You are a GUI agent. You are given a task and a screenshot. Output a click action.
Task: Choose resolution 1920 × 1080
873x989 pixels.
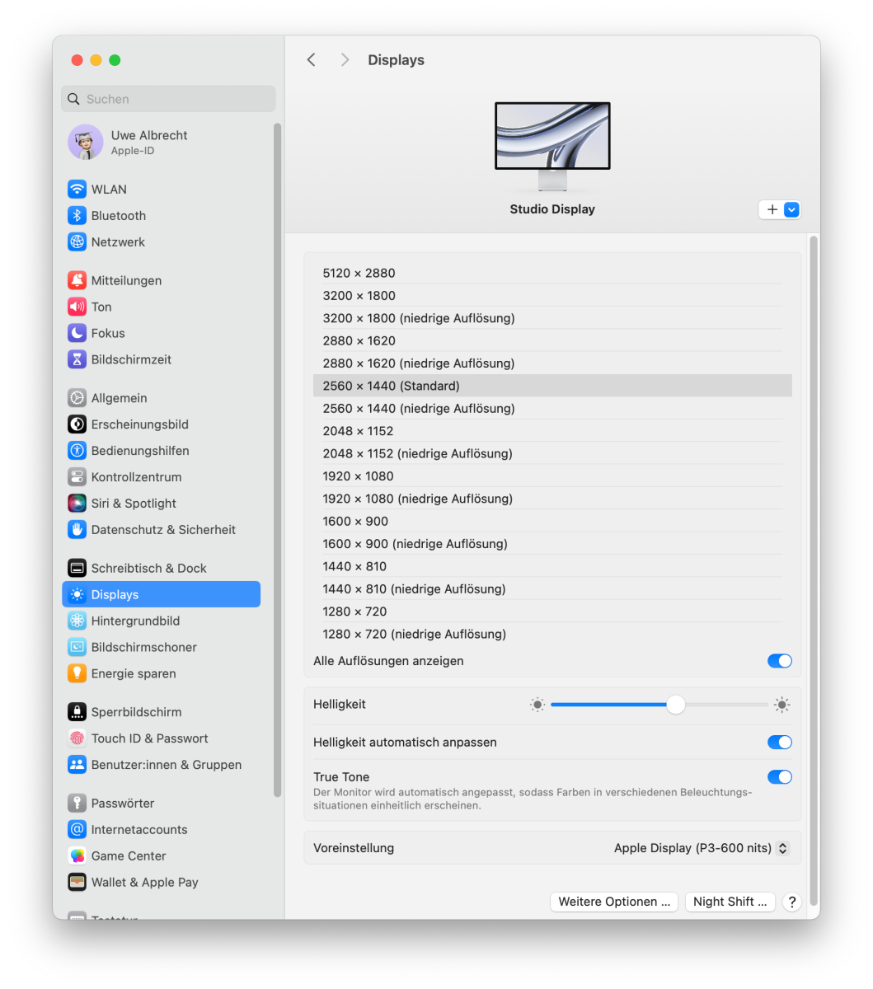pos(552,476)
